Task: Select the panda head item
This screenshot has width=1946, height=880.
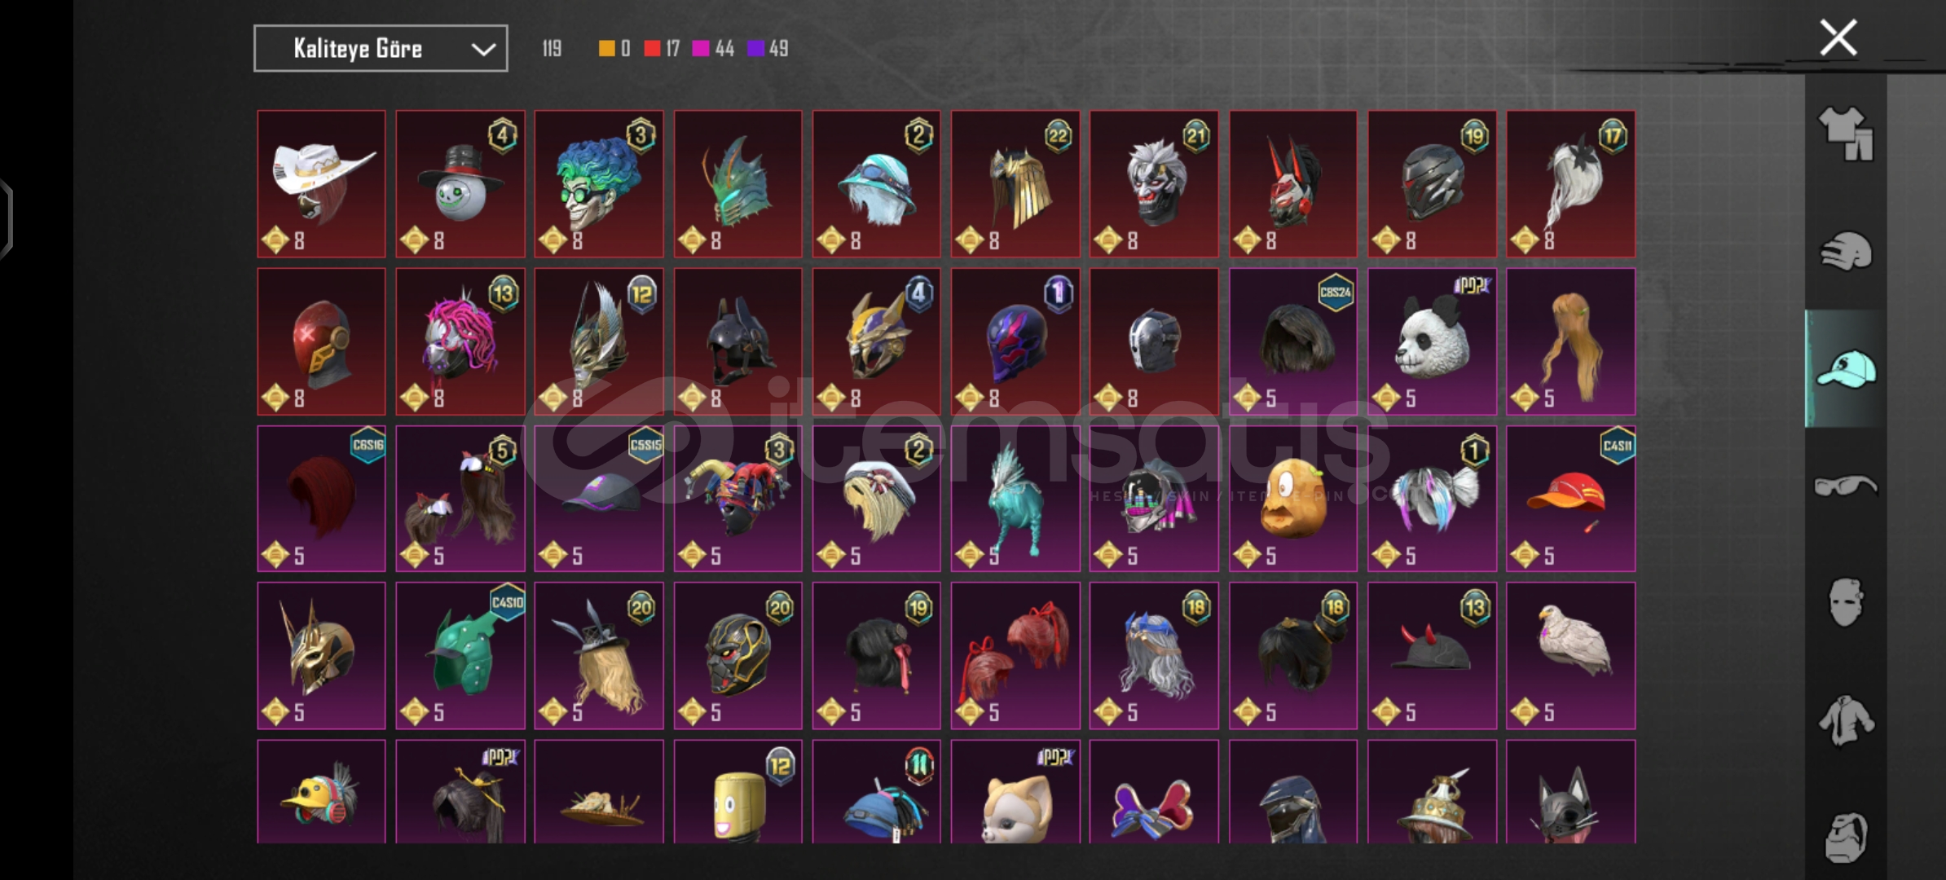Action: [1432, 341]
